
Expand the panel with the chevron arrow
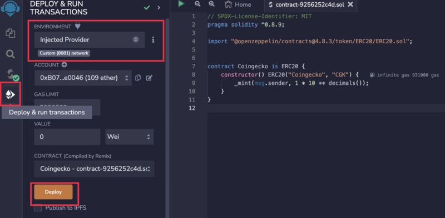[159, 8]
